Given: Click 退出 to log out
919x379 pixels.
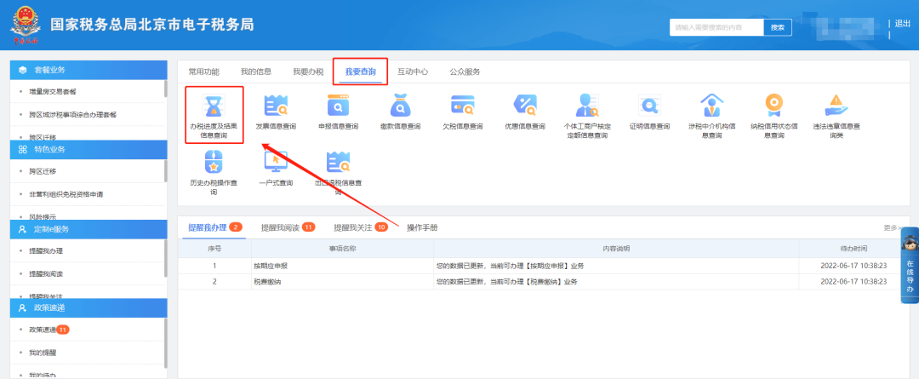Looking at the screenshot, I should pyautogui.click(x=903, y=24).
